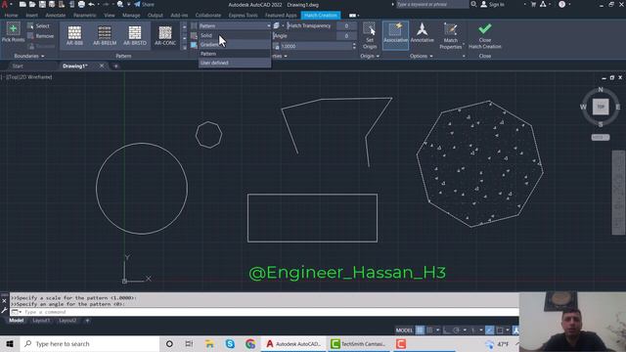Open the hatch type Pattern combo box
The width and height of the screenshot is (626, 352).
pyautogui.click(x=235, y=25)
